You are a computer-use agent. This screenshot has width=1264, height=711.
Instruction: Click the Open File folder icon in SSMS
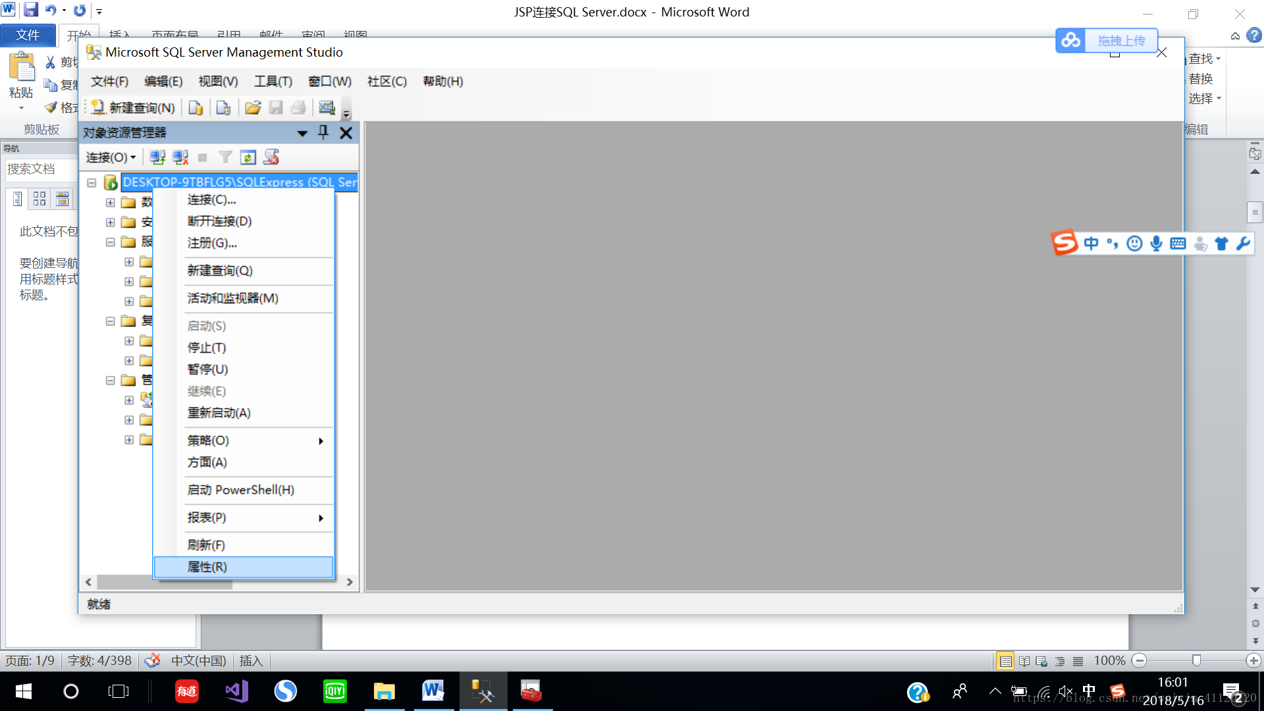pos(253,108)
